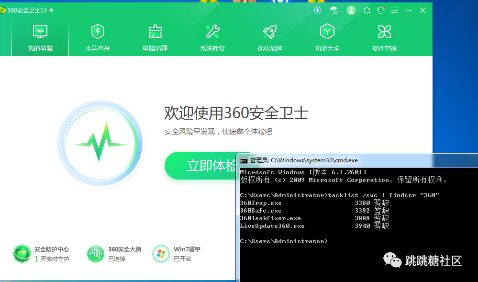The width and height of the screenshot is (478, 282).
Task: Click the 360安全大脑 brain icon
Action: 96,254
